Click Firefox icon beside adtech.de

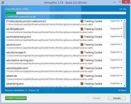pos(82,76)
